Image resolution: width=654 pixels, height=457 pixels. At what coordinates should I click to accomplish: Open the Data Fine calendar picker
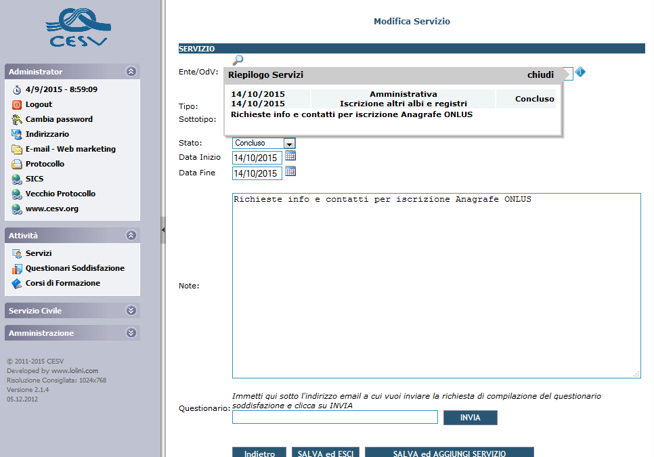point(290,171)
